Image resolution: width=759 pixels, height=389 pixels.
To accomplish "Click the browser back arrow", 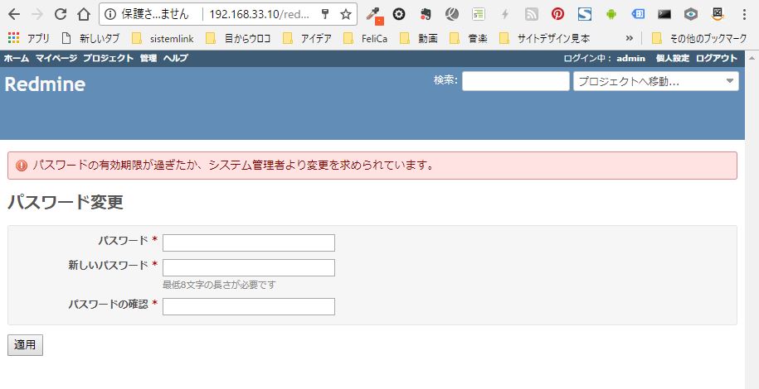I will point(13,14).
